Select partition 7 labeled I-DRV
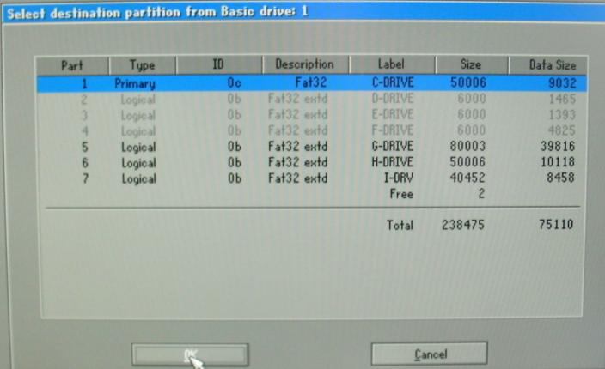The height and width of the screenshot is (369, 605). coord(312,178)
